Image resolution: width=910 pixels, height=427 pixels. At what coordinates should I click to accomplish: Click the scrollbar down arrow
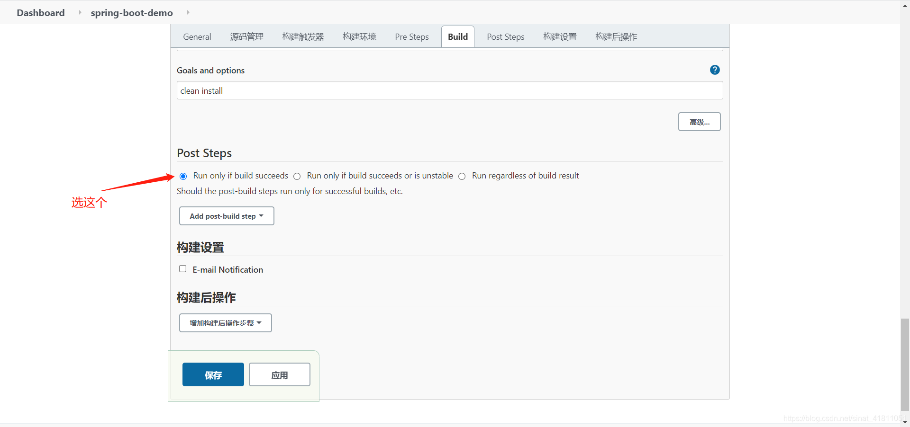[x=905, y=421]
